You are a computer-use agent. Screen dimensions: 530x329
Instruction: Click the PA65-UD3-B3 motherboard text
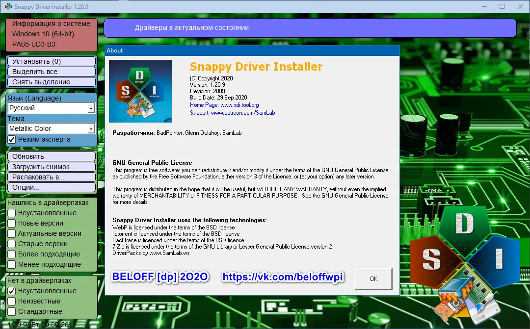pos(34,44)
